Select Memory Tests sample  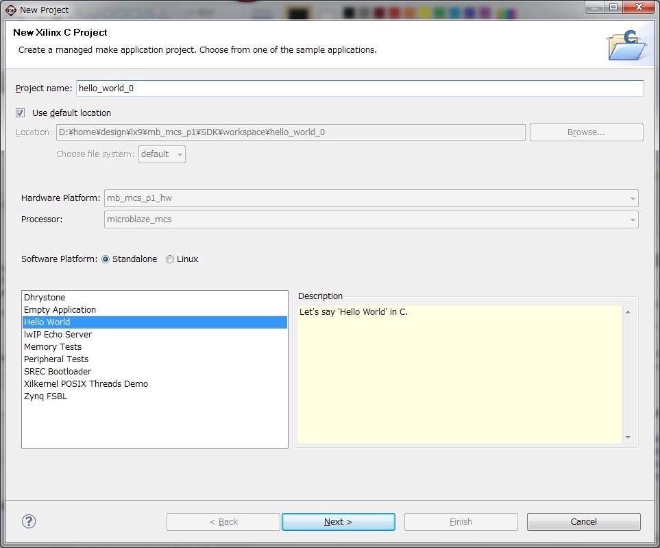tap(154, 346)
